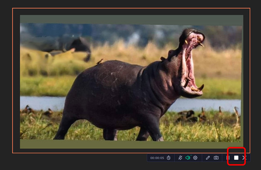This screenshot has width=261, height=170.
Task: Open recording settings gear icon
Action: click(195, 158)
